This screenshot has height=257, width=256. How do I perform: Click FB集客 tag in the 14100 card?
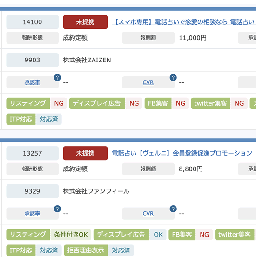point(158,103)
